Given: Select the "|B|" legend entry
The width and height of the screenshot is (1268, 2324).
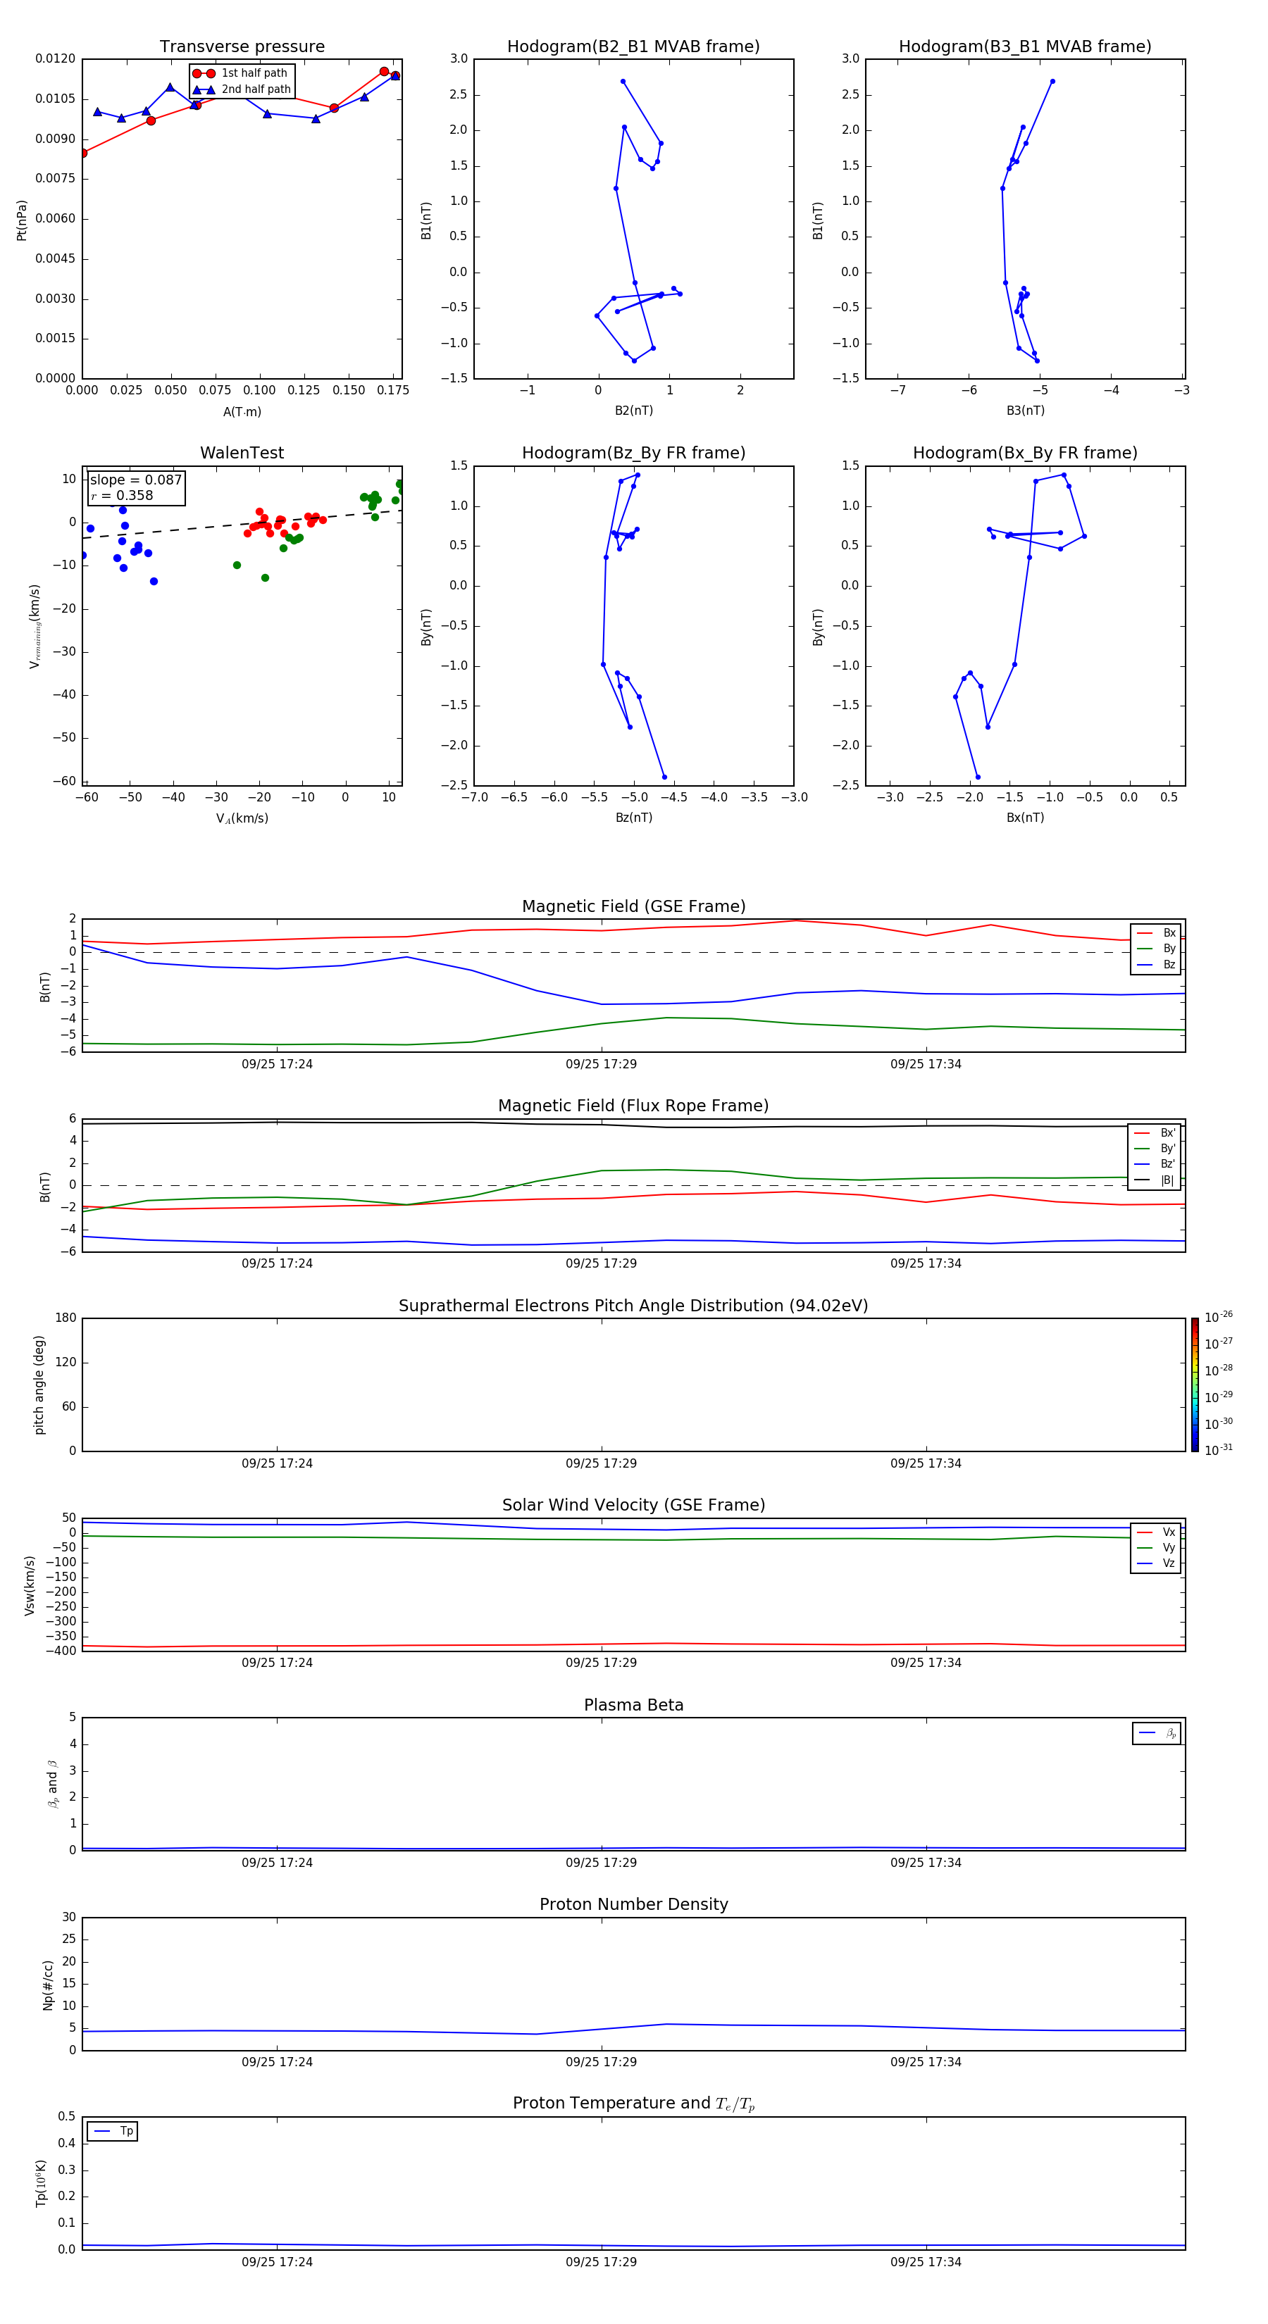Looking at the screenshot, I should click(x=1155, y=1180).
